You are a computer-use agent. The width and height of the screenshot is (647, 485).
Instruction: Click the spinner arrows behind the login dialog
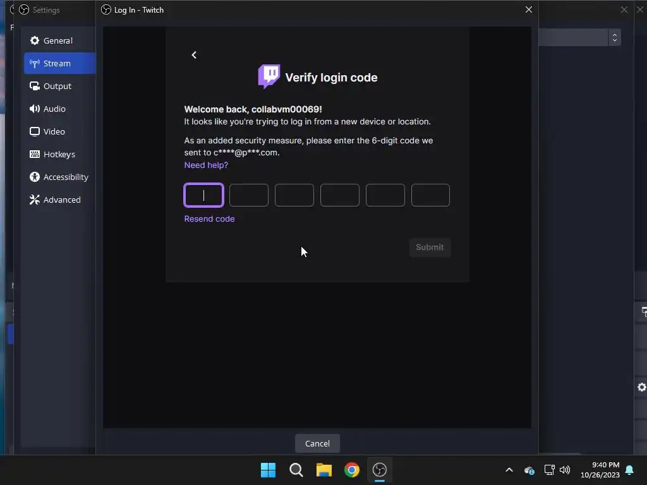point(614,37)
